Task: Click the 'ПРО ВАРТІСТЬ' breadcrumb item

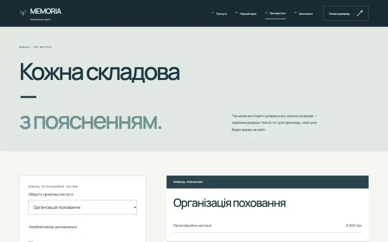Action: (x=43, y=47)
